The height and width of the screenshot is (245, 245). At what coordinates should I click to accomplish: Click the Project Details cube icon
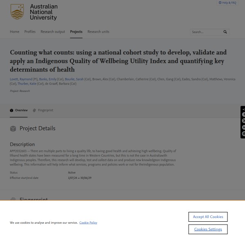tap(13, 129)
